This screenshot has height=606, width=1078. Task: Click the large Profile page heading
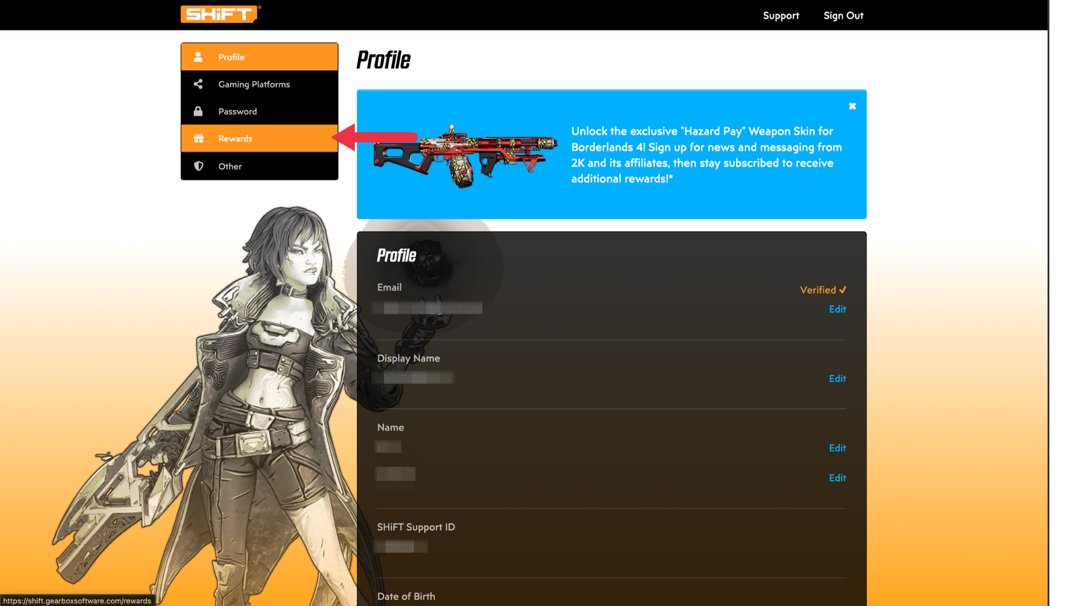383,60
